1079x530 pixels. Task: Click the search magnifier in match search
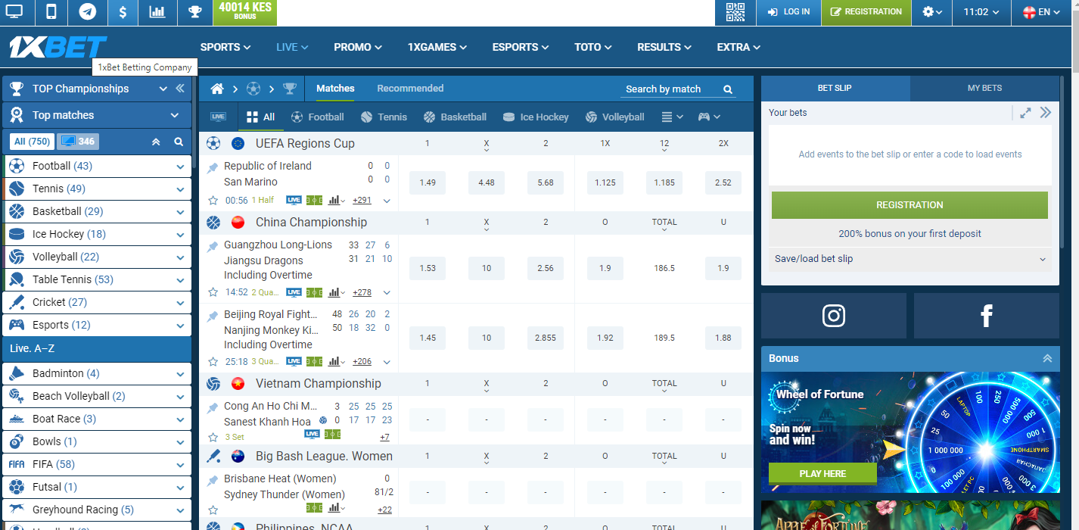coord(728,89)
